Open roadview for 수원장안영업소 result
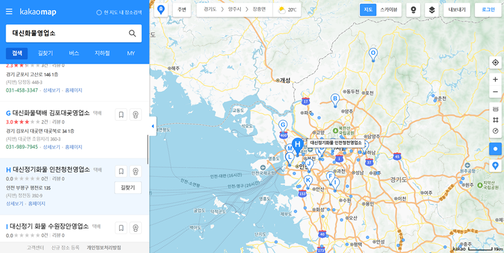The width and height of the screenshot is (504, 253). point(135,228)
